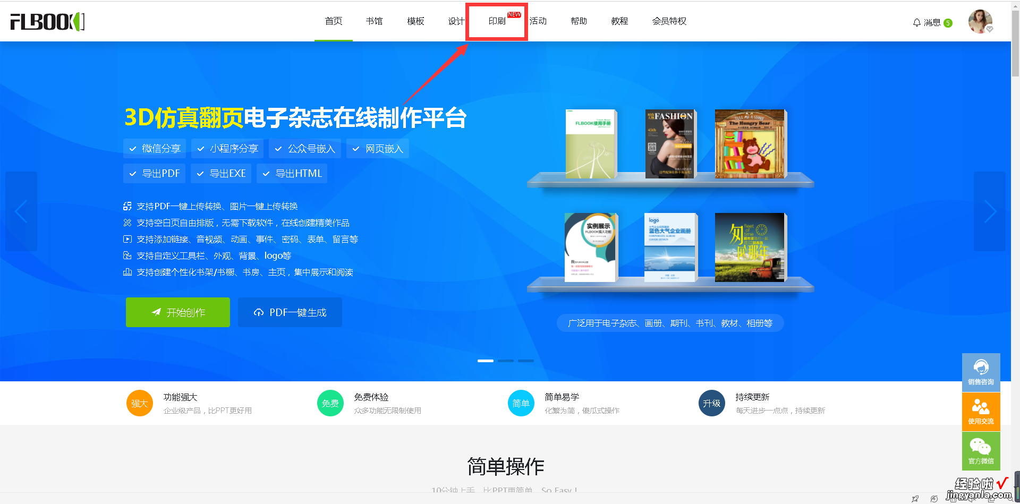Go to next banner slide arrow
Screen dimensions: 1020x504
point(990,211)
